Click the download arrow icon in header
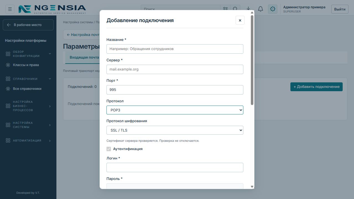Image resolution: width=354 pixels, height=199 pixels. coord(248,9)
